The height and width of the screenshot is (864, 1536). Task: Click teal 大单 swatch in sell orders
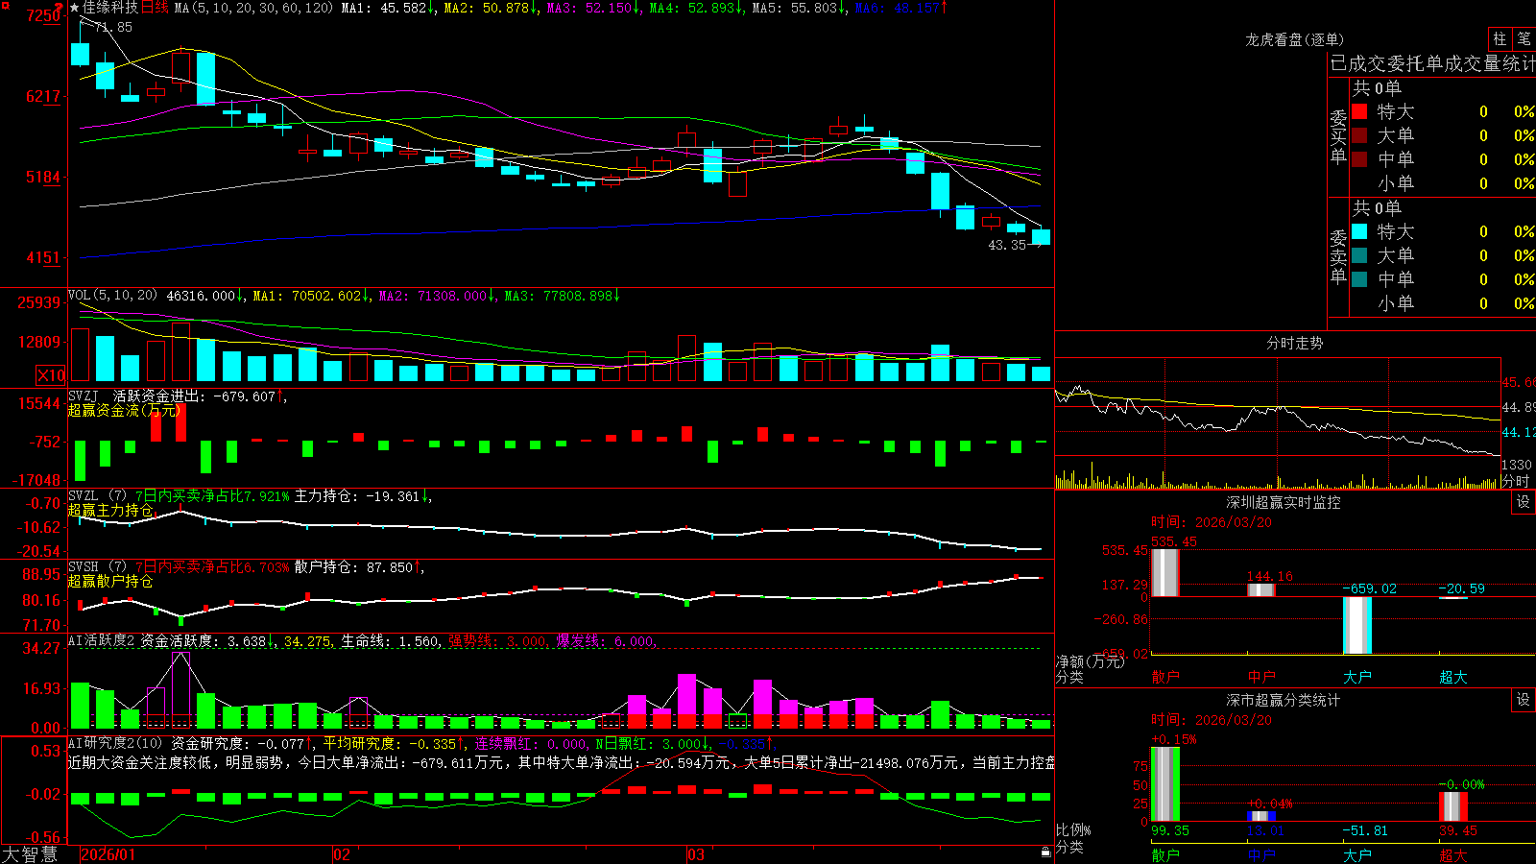click(1359, 255)
